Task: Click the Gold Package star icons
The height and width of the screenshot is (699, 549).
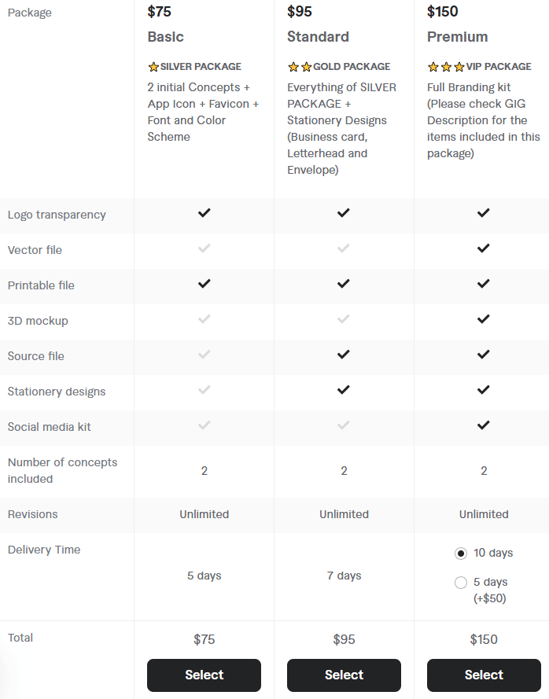Action: point(300,67)
